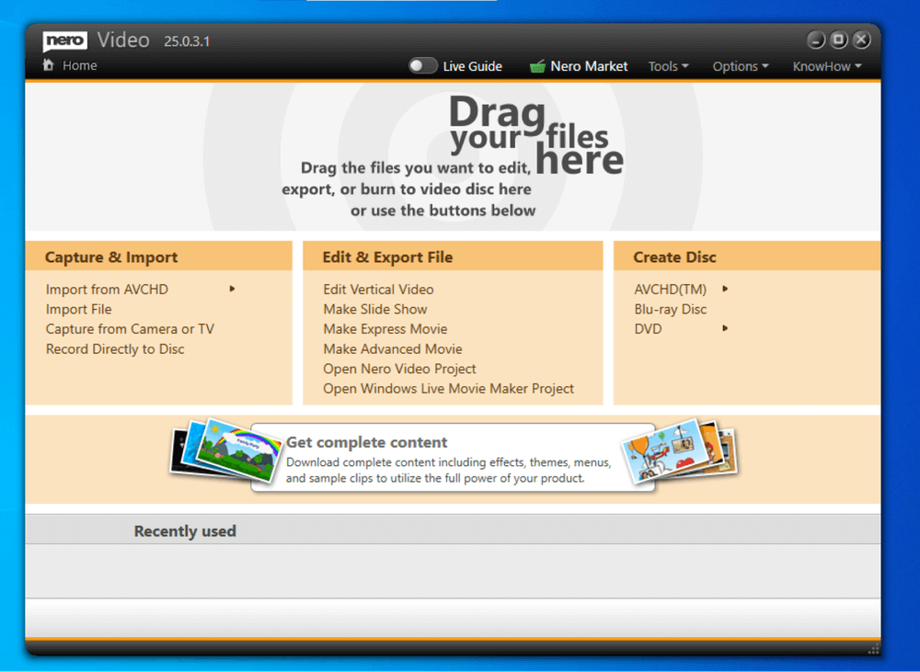Click the Capture & Import header
This screenshot has height=672, width=920.
point(159,256)
